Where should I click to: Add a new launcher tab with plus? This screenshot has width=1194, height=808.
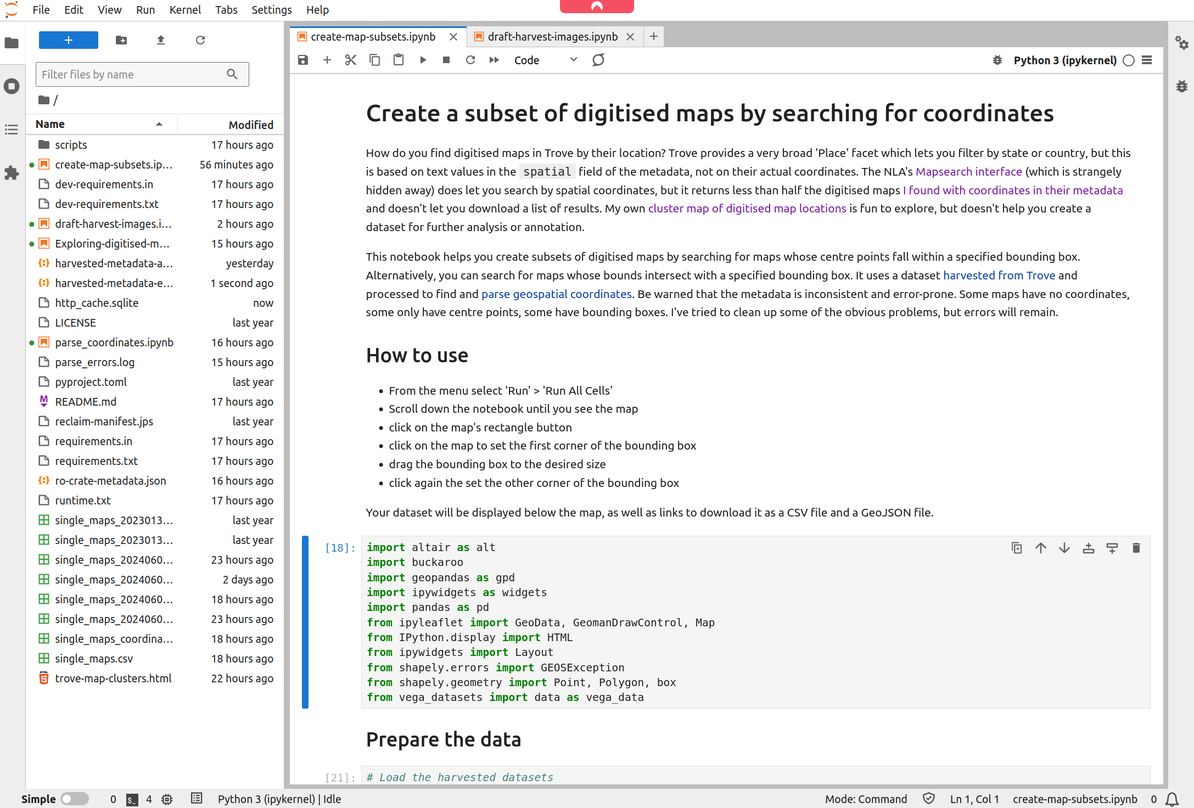[x=653, y=37]
